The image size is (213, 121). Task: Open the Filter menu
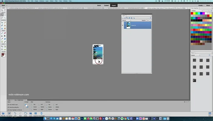(56, 1)
